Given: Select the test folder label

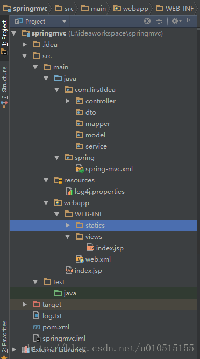Looking at the screenshot, I should point(59,282).
